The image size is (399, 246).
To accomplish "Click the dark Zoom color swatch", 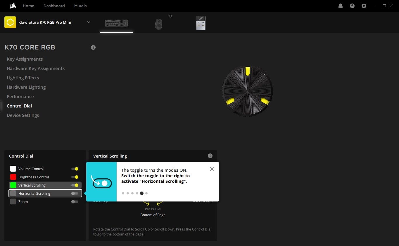I will tap(13, 201).
